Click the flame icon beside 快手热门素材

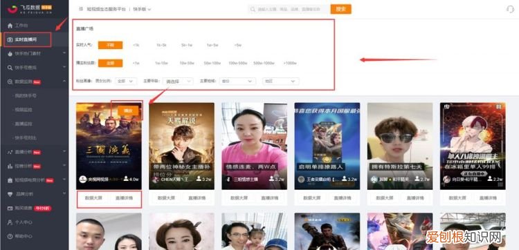(10, 53)
